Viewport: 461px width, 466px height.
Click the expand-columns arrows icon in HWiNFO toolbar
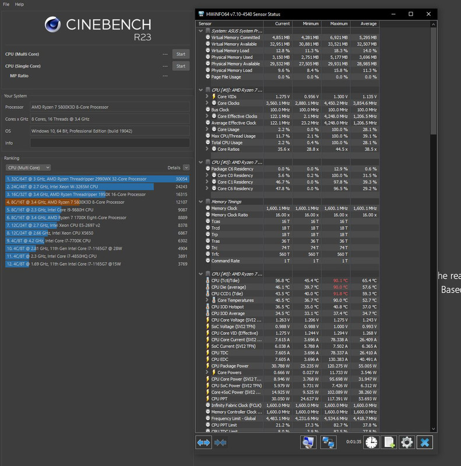[203, 443]
